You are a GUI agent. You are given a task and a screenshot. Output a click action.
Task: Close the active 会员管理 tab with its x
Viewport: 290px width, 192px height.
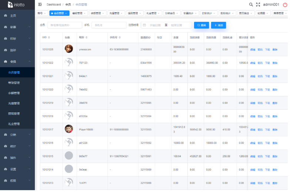pos(66,13)
